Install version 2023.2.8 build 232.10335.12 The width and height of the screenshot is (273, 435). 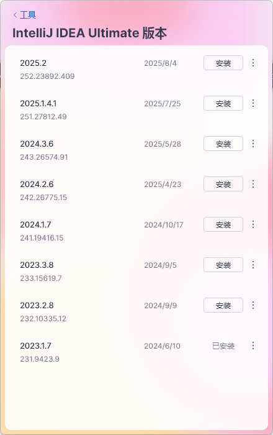click(x=223, y=305)
